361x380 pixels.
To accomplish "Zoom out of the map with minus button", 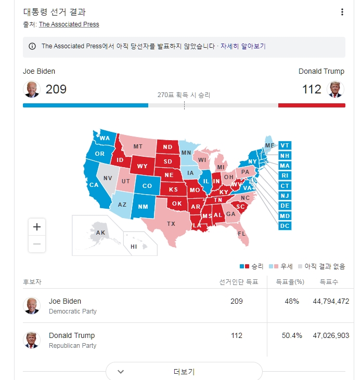I will tap(37, 243).
